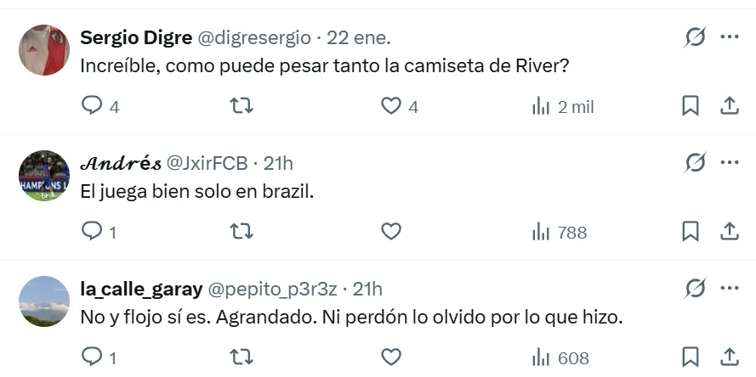Image resolution: width=756 pixels, height=377 pixels.
Task: Open @digresergio profile handle
Action: pyautogui.click(x=254, y=37)
